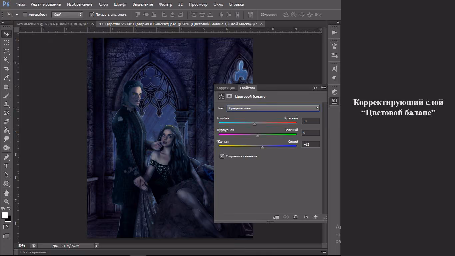The height and width of the screenshot is (256, 455).
Task: Click the white foreground color swatch
Action: coord(4,215)
